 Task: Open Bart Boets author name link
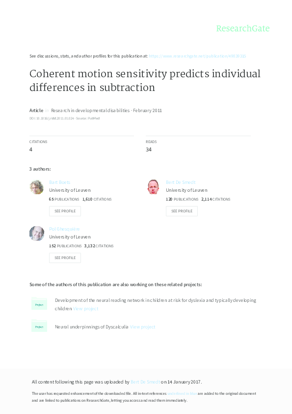click(59, 182)
